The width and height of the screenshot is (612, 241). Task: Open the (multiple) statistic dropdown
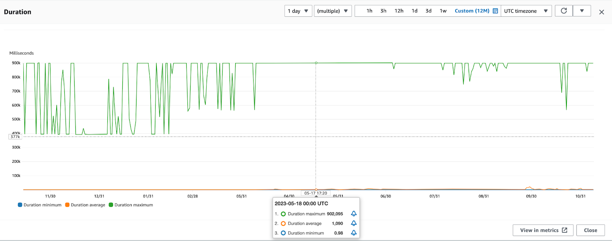coord(333,11)
